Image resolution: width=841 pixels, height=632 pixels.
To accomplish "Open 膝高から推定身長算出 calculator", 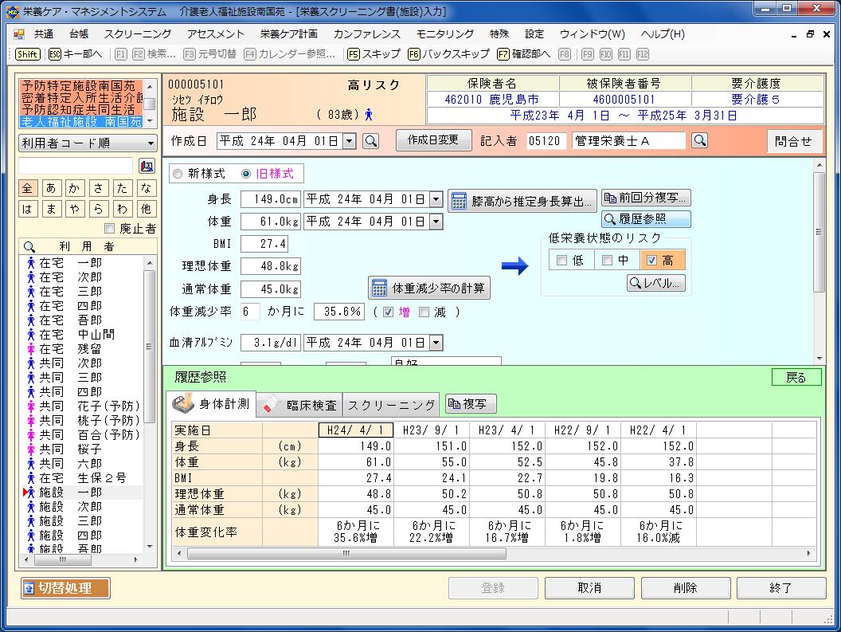I will pos(522,201).
